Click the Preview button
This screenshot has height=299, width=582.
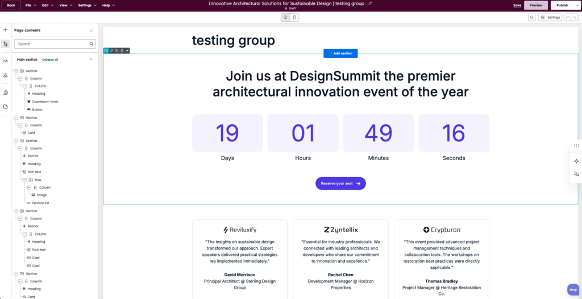click(535, 5)
